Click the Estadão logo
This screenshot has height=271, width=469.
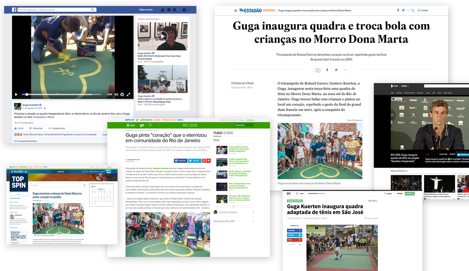pyautogui.click(x=250, y=11)
